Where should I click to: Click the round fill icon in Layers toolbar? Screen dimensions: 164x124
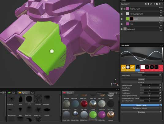[148, 4]
